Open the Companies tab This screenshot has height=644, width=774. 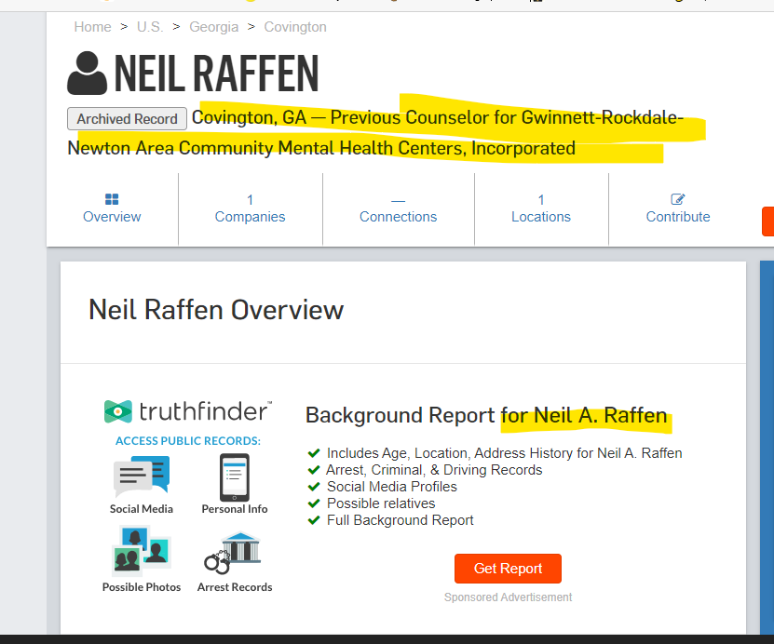click(x=251, y=209)
